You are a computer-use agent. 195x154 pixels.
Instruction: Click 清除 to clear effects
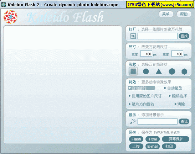pos(180,104)
